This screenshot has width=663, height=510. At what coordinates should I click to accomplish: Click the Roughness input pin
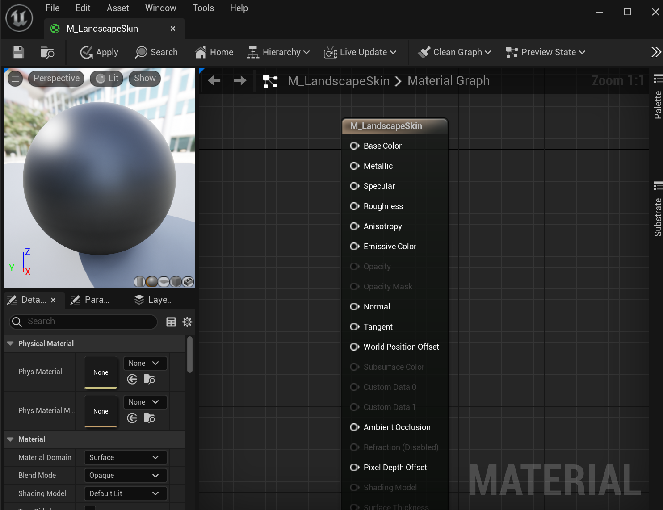pyautogui.click(x=355, y=206)
